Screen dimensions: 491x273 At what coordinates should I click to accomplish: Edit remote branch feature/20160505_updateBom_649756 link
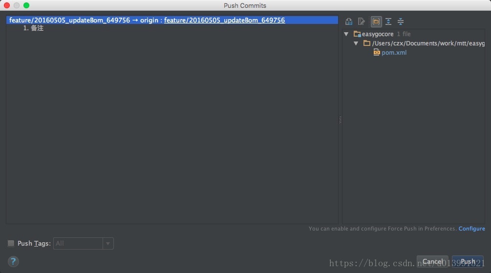click(x=225, y=20)
